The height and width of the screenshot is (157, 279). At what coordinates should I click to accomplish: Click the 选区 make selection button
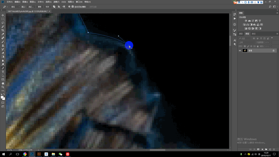point(31,7)
